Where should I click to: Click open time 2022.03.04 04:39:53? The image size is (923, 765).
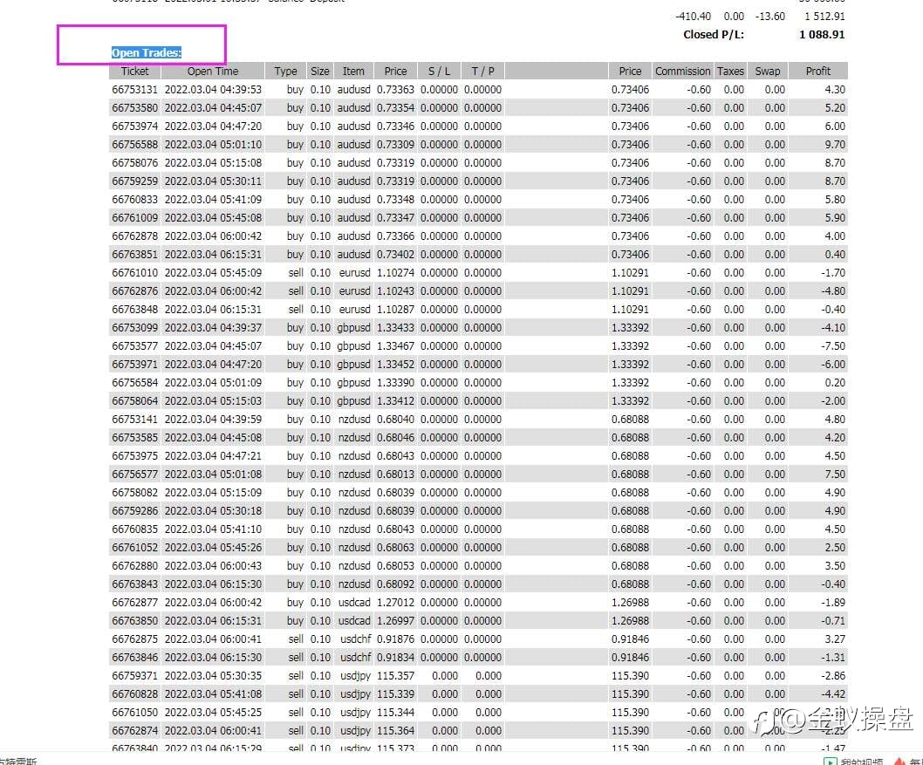click(213, 90)
